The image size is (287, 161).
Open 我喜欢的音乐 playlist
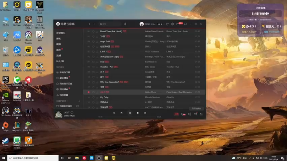(64, 106)
